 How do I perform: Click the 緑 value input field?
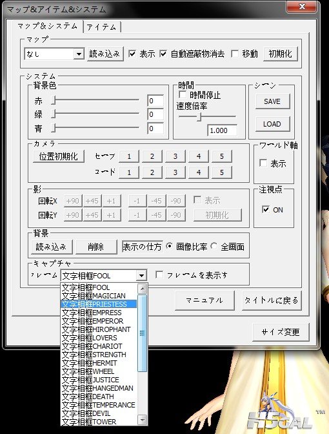[x=155, y=114]
